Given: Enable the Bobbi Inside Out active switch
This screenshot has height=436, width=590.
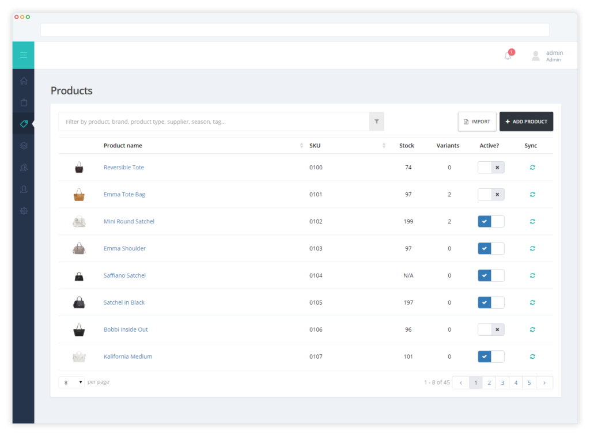Looking at the screenshot, I should click(490, 329).
